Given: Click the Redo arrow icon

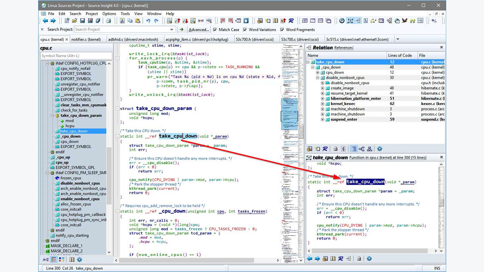Looking at the screenshot, I should 156,21.
